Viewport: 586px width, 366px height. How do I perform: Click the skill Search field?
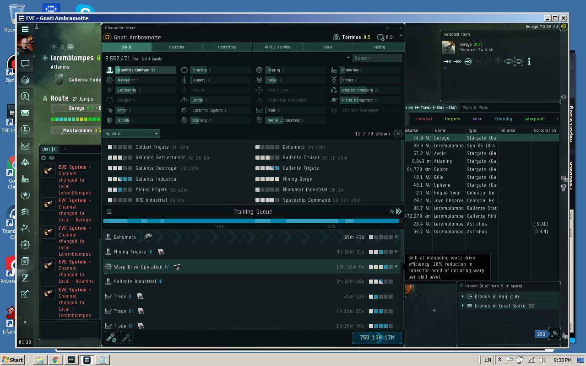377,58
